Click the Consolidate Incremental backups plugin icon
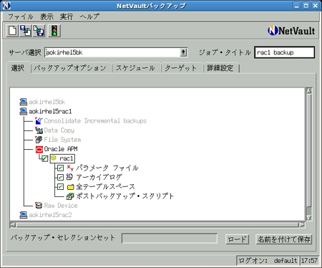322x268 pixels. click(x=39, y=121)
